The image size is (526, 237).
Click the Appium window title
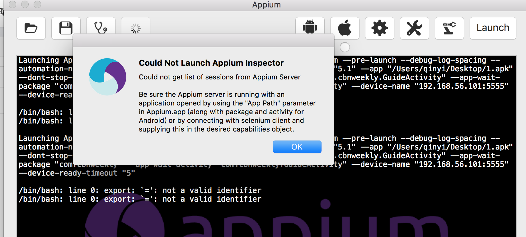(266, 5)
